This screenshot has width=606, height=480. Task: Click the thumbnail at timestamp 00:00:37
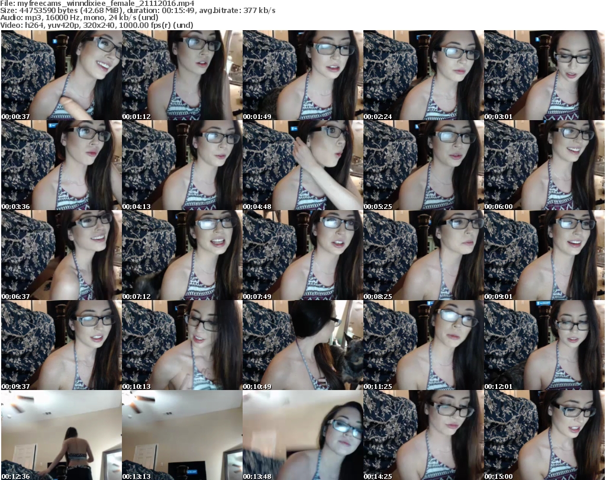pyautogui.click(x=62, y=75)
